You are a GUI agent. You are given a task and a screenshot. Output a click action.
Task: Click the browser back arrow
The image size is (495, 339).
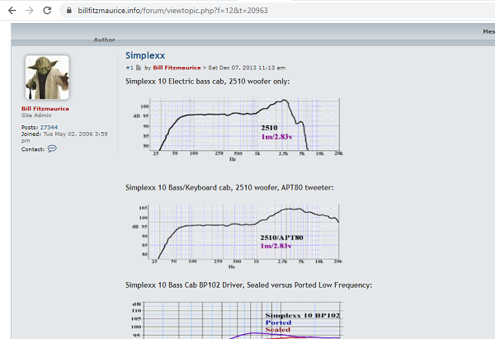(x=11, y=11)
